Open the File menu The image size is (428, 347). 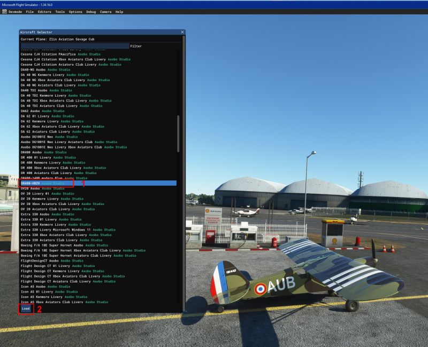(30, 12)
